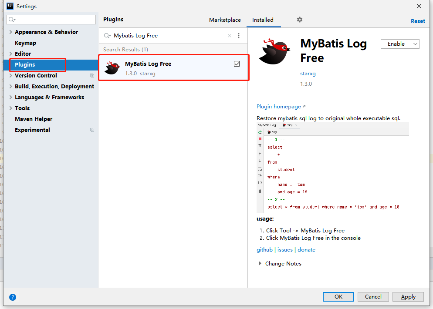433x309 pixels.
Task: Uncheck the MyBatis Log Free checkbox
Action: [237, 64]
